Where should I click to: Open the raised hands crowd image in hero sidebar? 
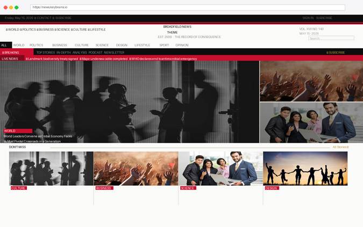[x=311, y=81]
